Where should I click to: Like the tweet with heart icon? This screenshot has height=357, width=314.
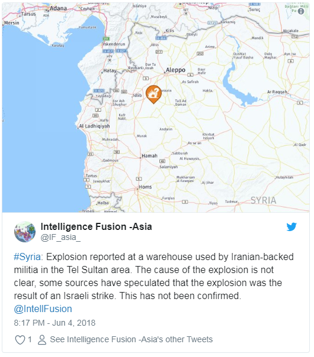[x=20, y=340]
